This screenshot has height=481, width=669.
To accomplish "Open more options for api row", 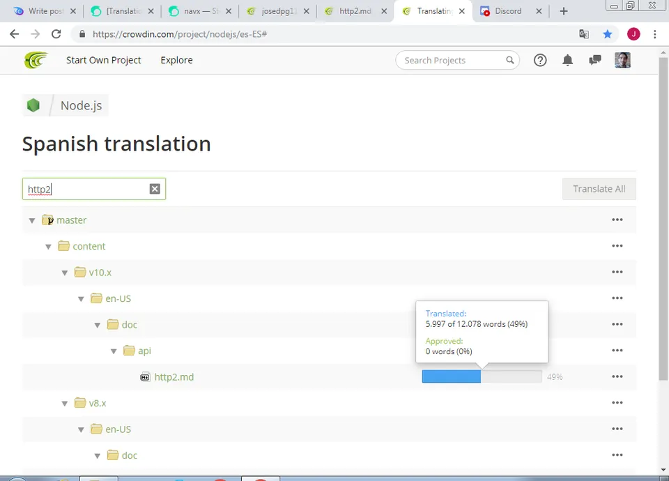I will [617, 350].
